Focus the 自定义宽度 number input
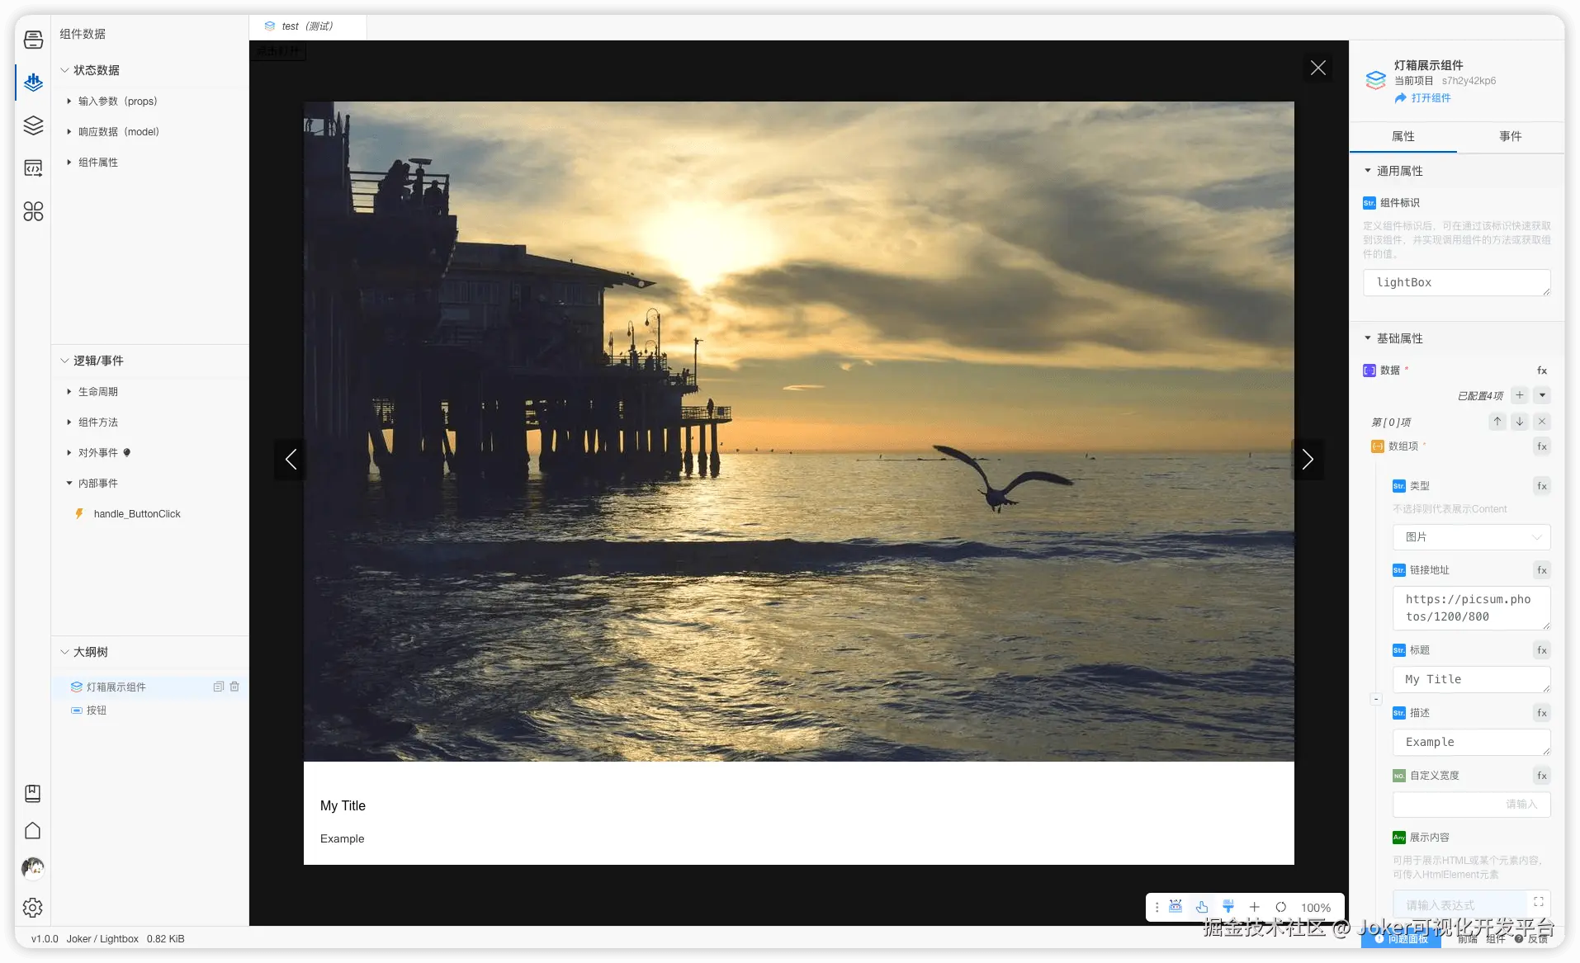Screen dimensions: 1580x963 point(1471,804)
